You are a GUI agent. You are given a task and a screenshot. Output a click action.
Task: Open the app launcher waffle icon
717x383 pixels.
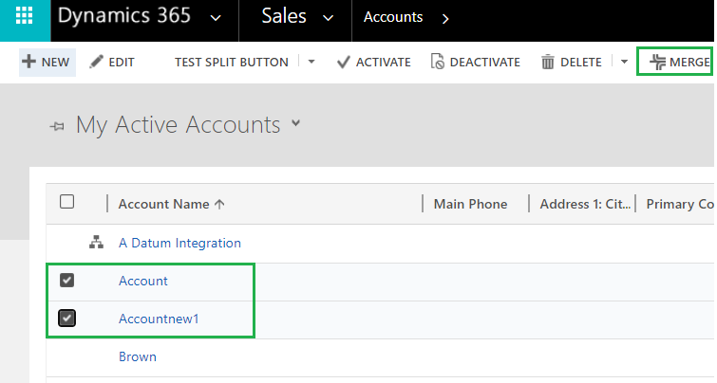pos(25,16)
